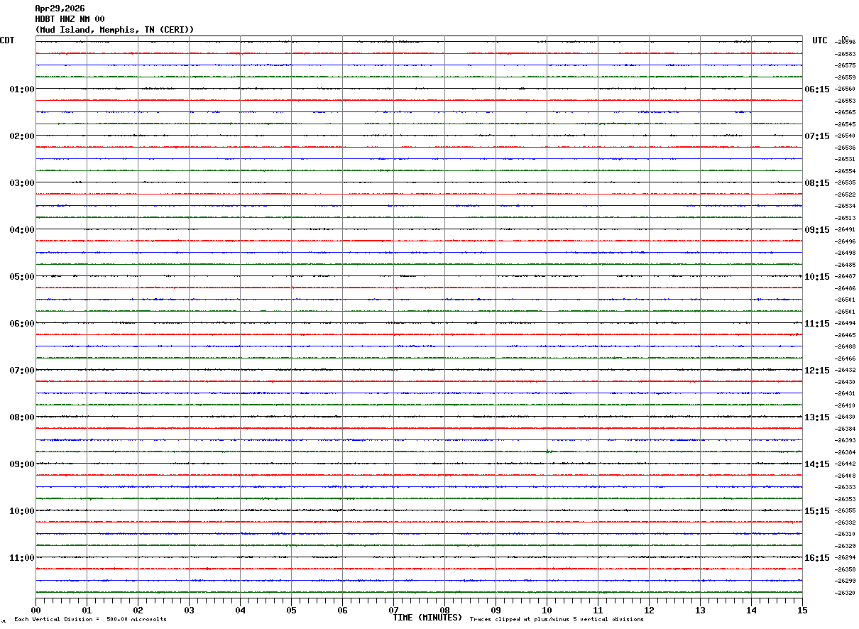Select the 08:00 CDT hour label
859x629 pixels.
22,417
